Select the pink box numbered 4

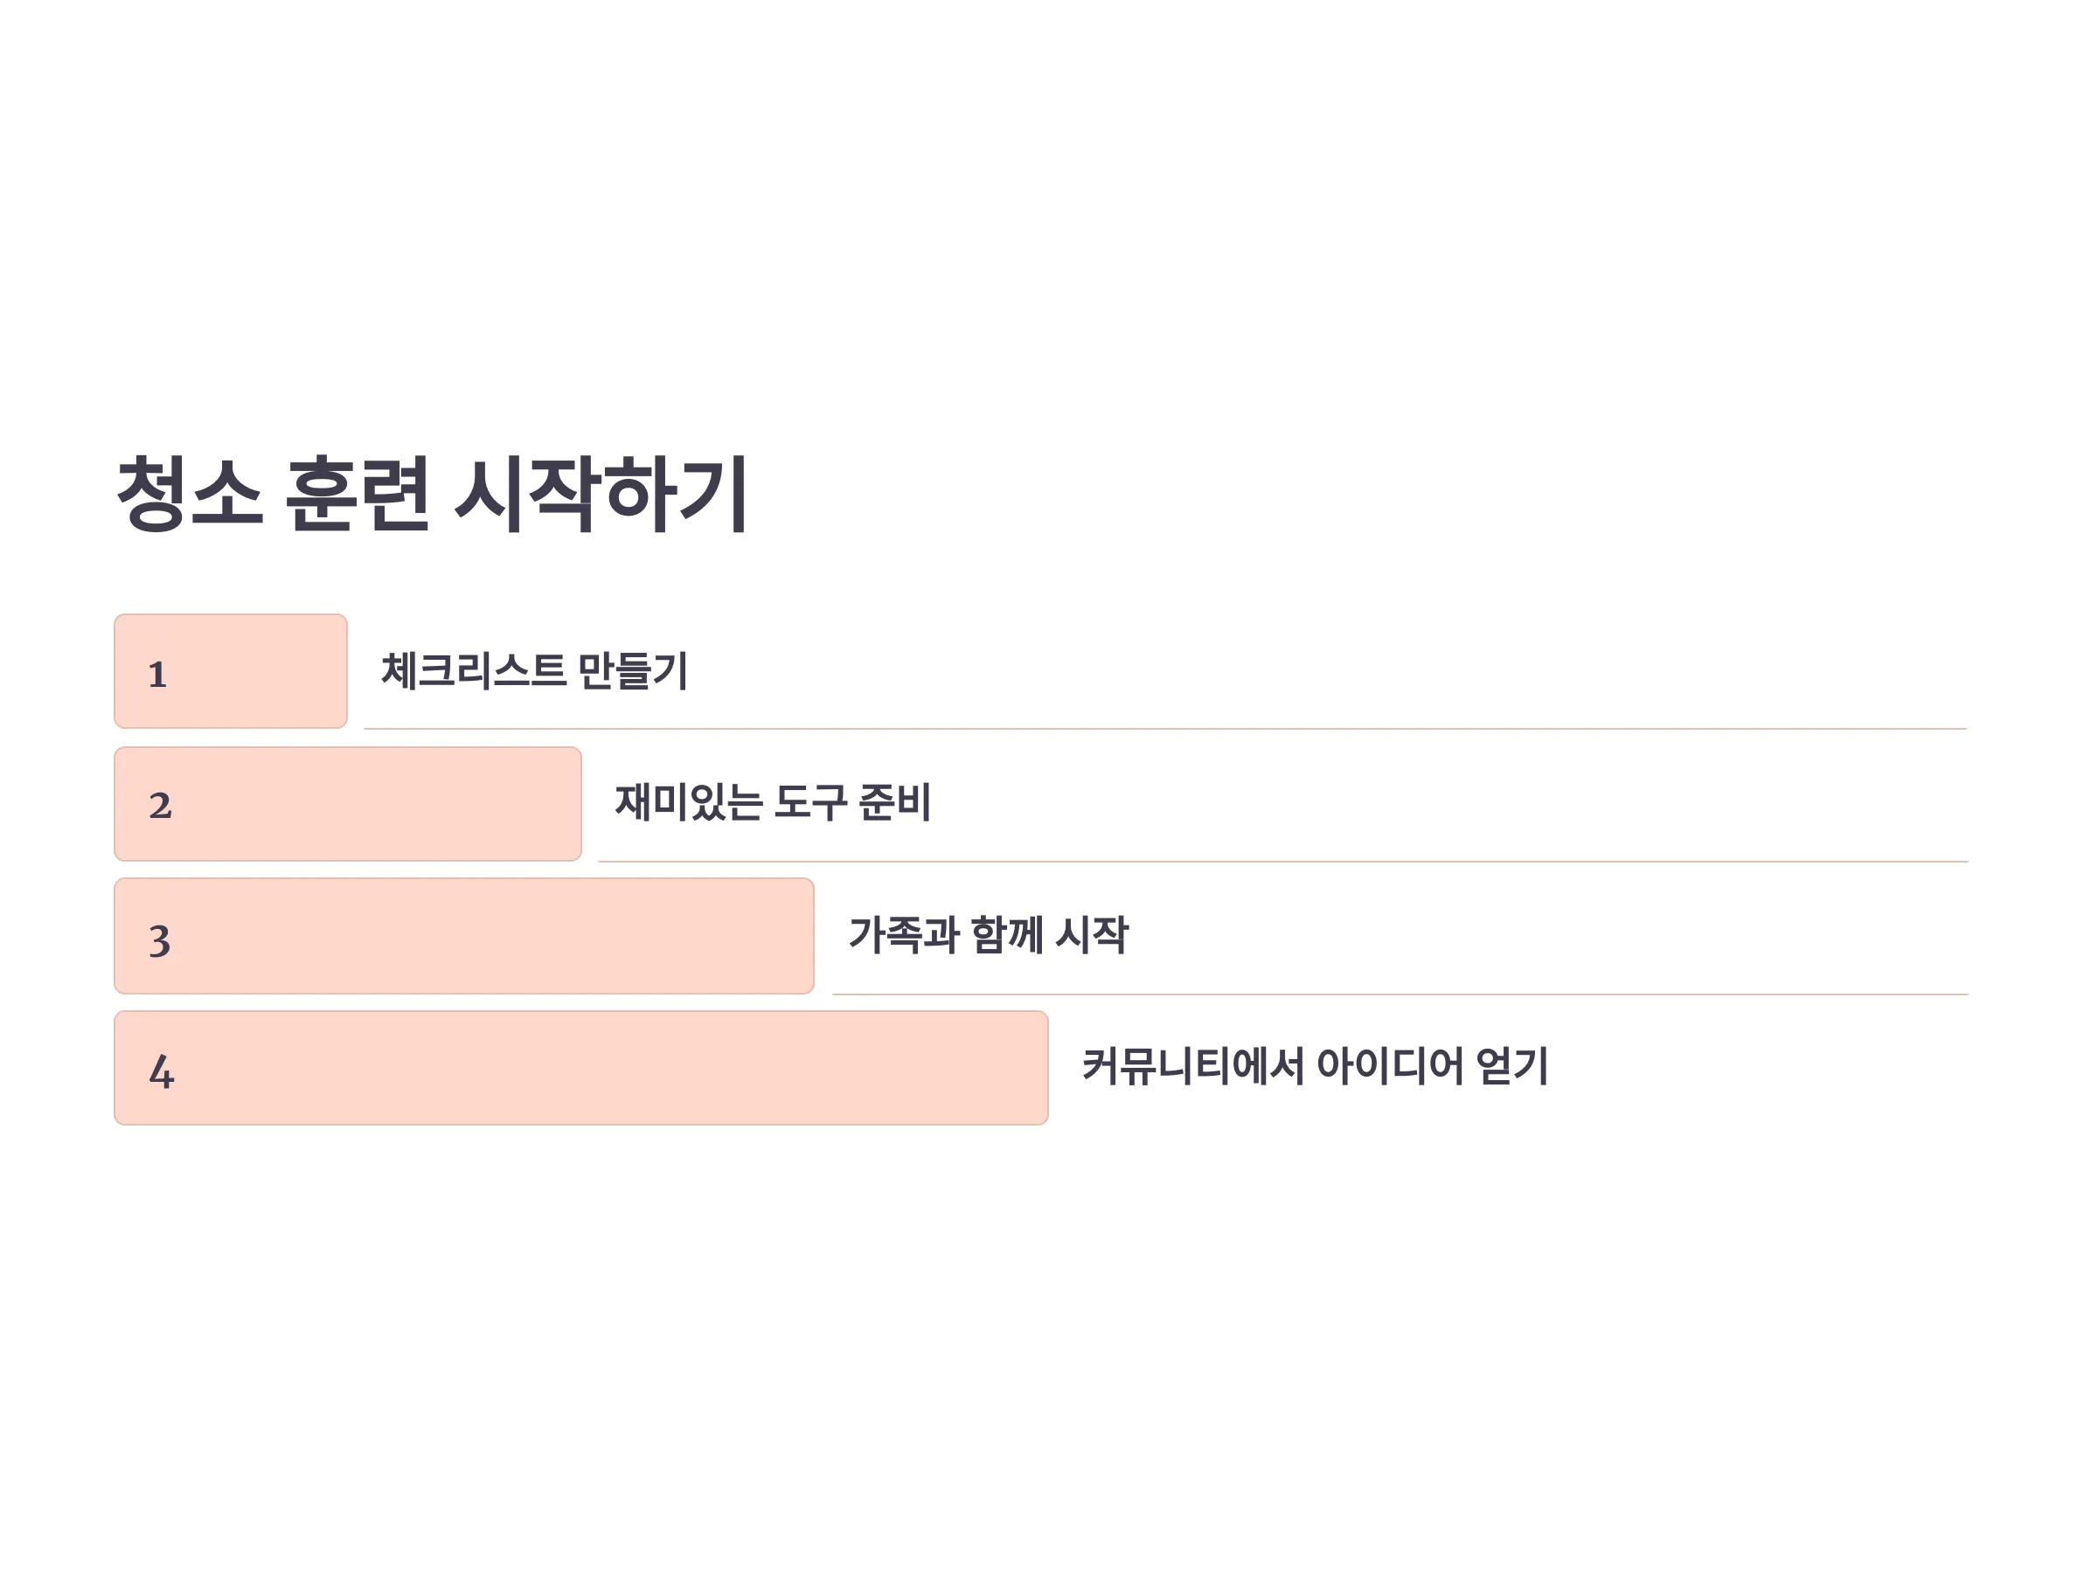click(581, 1068)
